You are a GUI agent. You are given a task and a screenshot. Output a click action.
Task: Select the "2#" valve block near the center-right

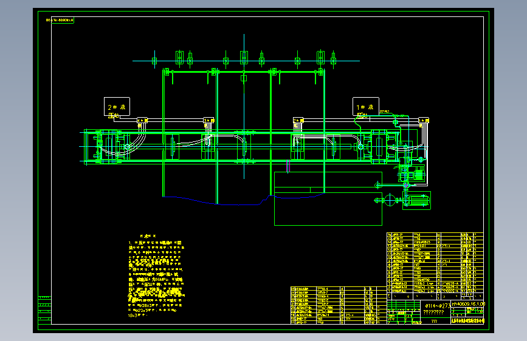[298, 120]
